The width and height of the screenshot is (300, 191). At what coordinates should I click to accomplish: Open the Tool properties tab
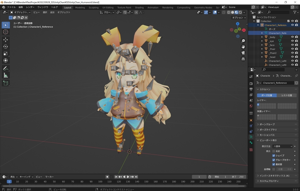tap(251, 77)
